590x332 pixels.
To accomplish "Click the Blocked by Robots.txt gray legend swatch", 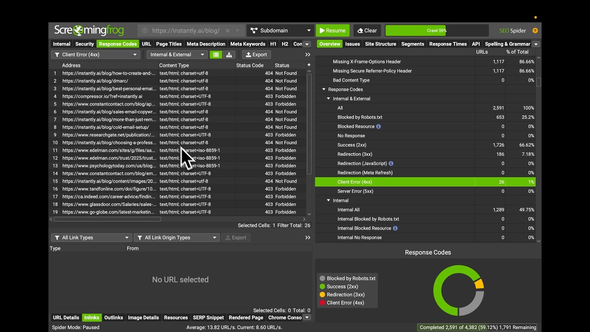I will [x=322, y=279].
